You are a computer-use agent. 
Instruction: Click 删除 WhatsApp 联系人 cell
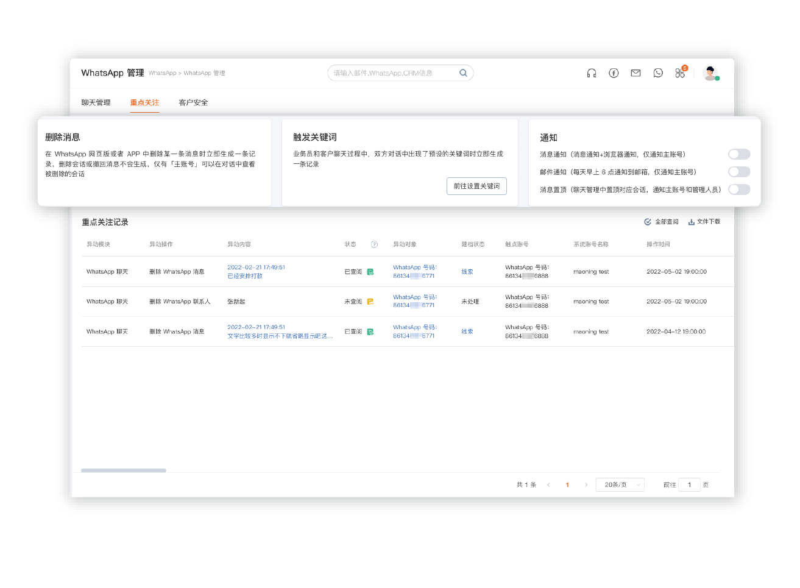(x=180, y=302)
